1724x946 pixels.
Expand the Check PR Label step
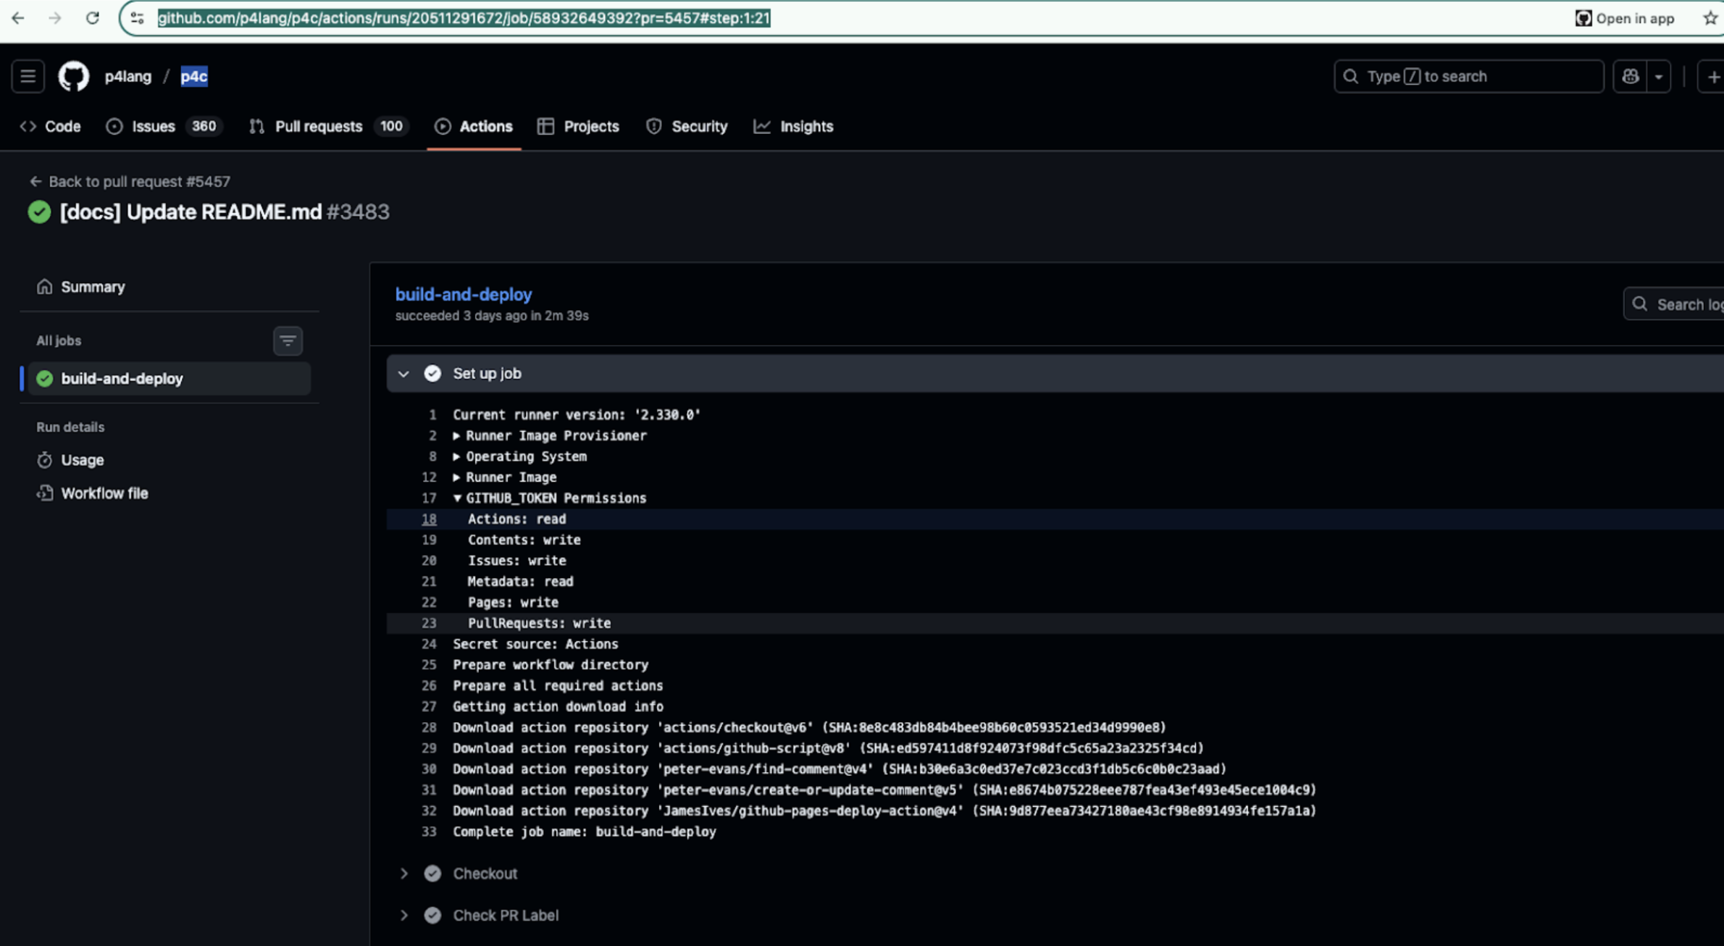click(403, 916)
